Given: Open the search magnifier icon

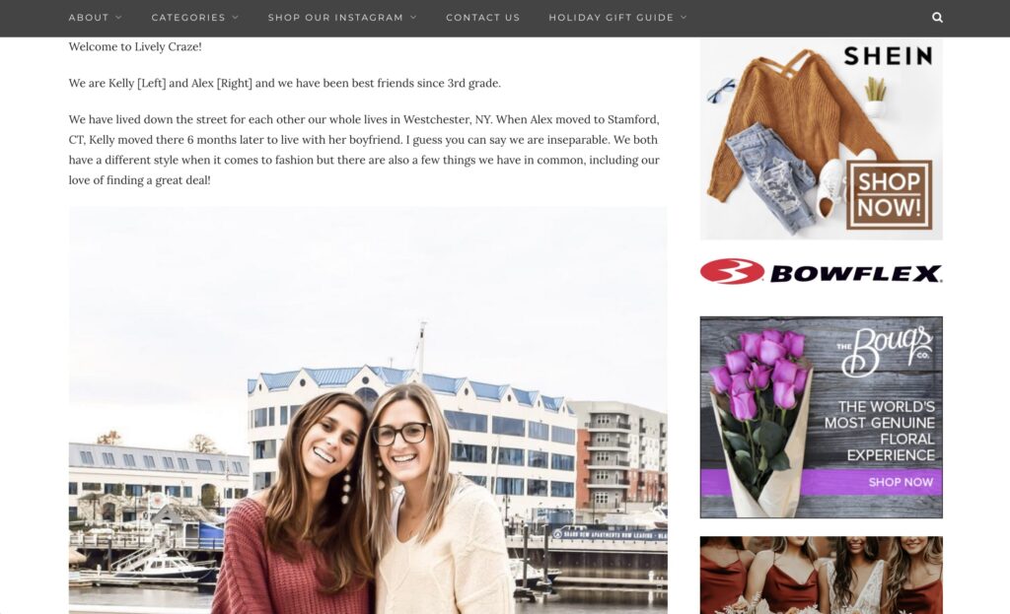Looking at the screenshot, I should [937, 18].
